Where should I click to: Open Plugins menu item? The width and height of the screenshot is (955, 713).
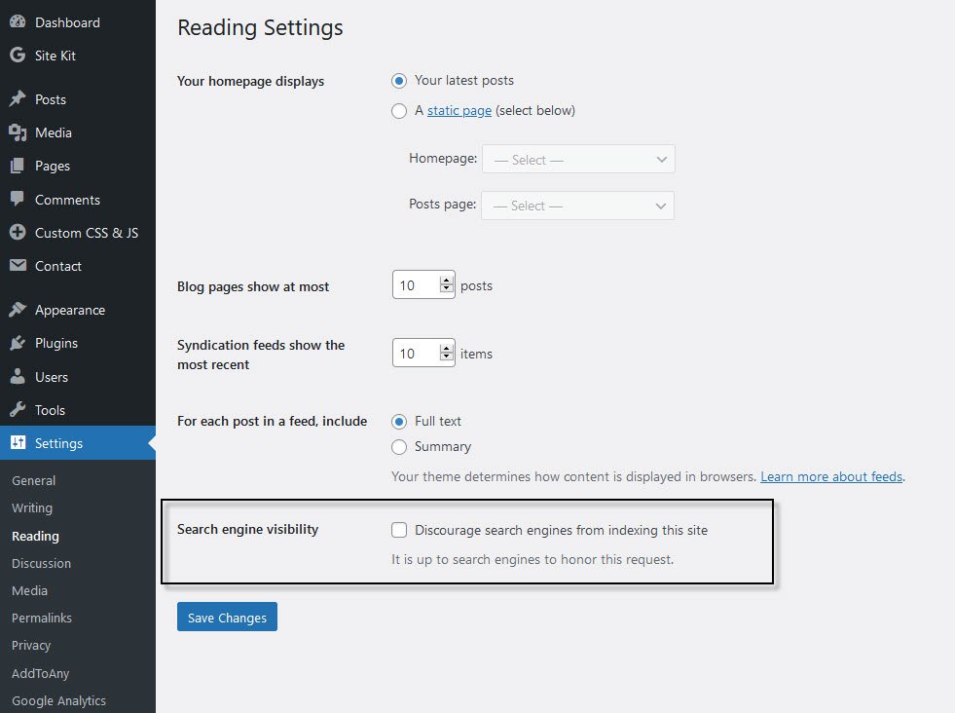pos(78,343)
